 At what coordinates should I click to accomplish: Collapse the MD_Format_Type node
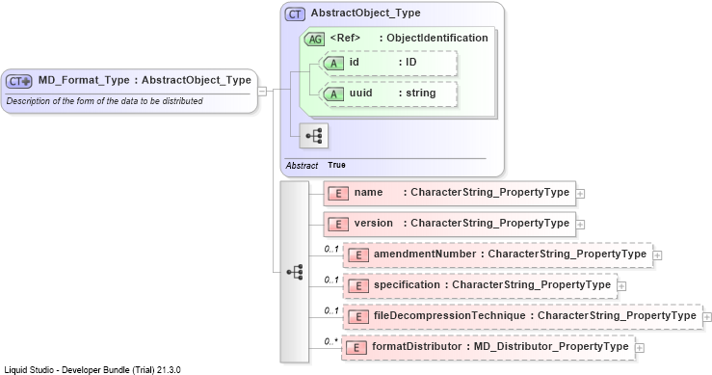[x=262, y=91]
